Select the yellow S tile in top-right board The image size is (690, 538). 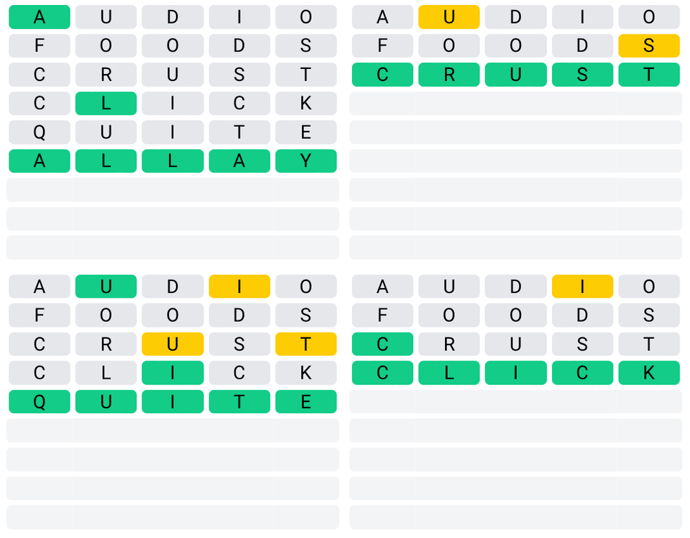point(648,46)
